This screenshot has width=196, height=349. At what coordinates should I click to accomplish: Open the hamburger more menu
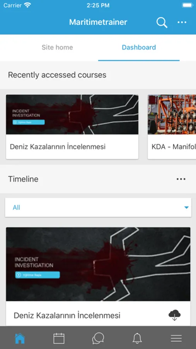[x=176, y=338]
